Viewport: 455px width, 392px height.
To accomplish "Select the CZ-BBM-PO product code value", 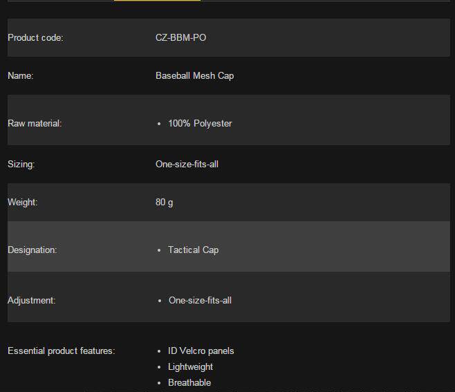I will point(180,37).
